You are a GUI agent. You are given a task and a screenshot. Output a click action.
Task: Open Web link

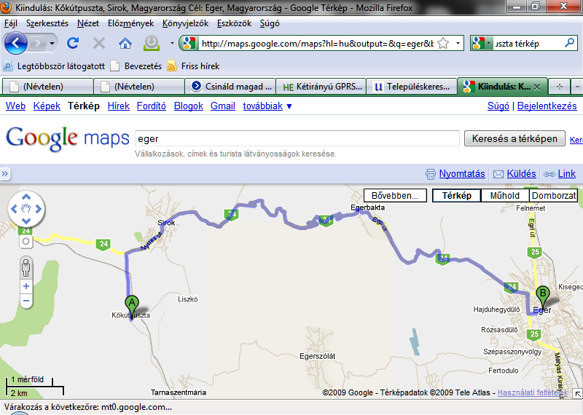tap(15, 106)
